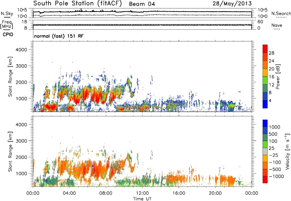Click the '28' value on Power colorbar

[x=271, y=53]
